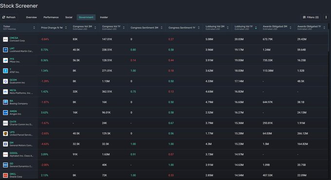Click AT&T's 113.38M awards 3M value
Image resolution: width=331 pixels, height=180 pixels.
268,71
